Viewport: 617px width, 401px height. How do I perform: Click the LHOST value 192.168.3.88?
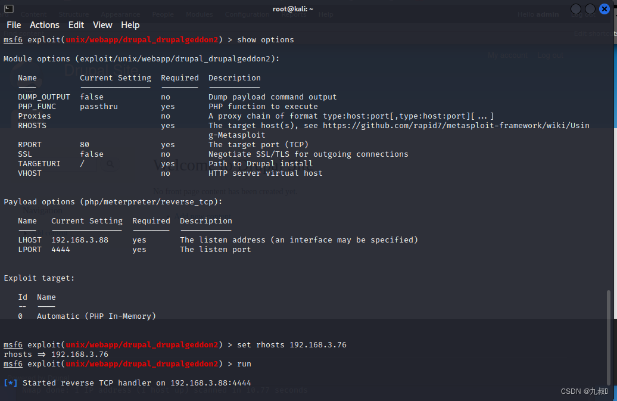coord(80,240)
